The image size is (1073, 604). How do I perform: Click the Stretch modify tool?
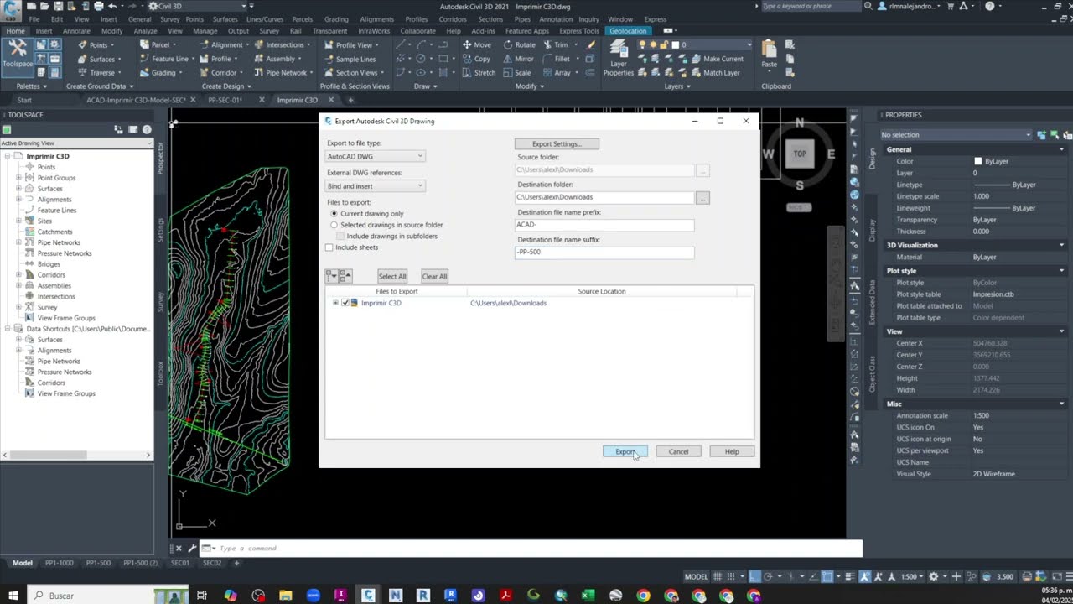pyautogui.click(x=479, y=73)
